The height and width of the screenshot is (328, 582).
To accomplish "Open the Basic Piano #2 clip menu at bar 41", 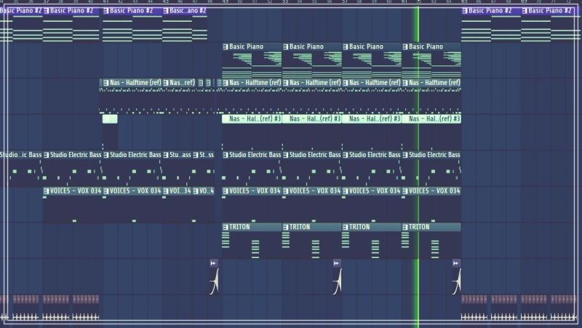I will click(106, 11).
